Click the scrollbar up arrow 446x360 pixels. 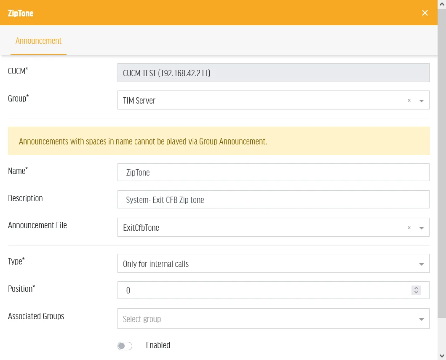(x=442, y=4)
